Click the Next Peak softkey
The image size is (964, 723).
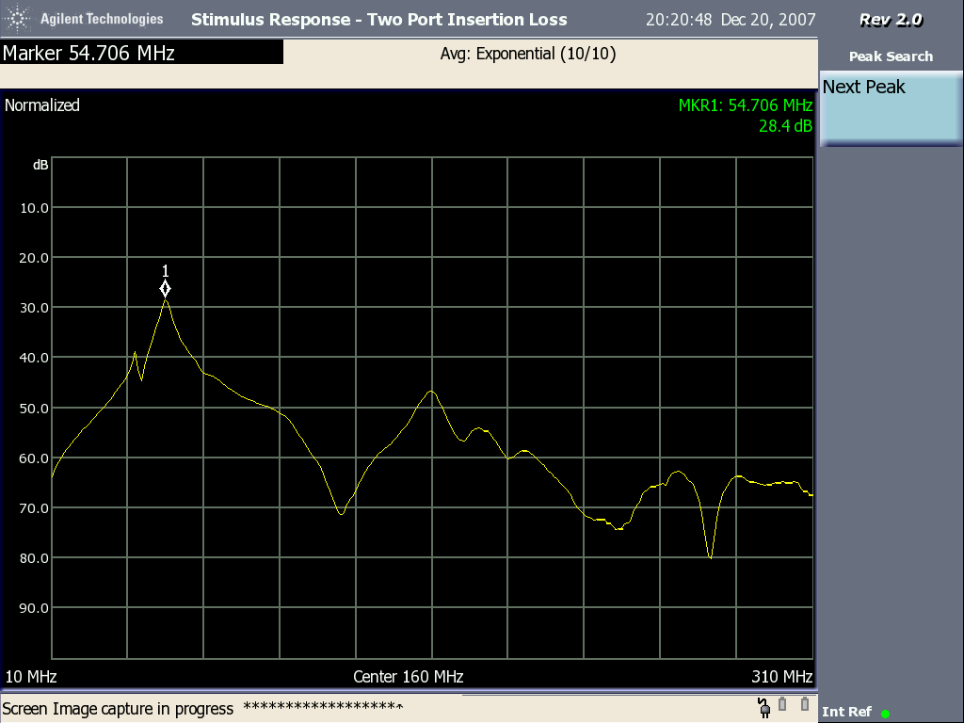coord(891,108)
